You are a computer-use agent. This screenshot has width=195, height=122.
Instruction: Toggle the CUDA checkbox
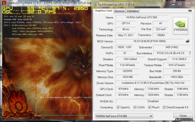[135, 107]
